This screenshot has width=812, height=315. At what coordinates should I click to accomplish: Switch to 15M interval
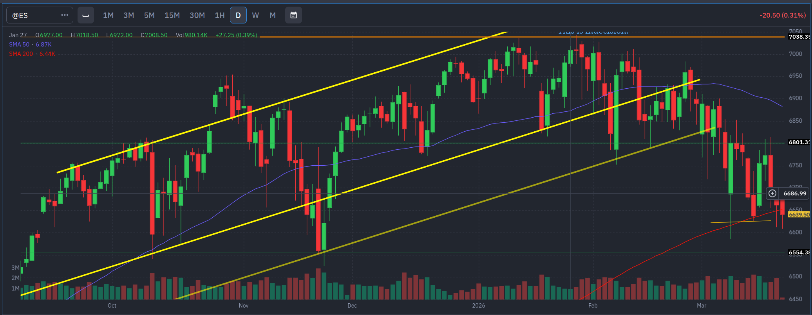point(172,15)
